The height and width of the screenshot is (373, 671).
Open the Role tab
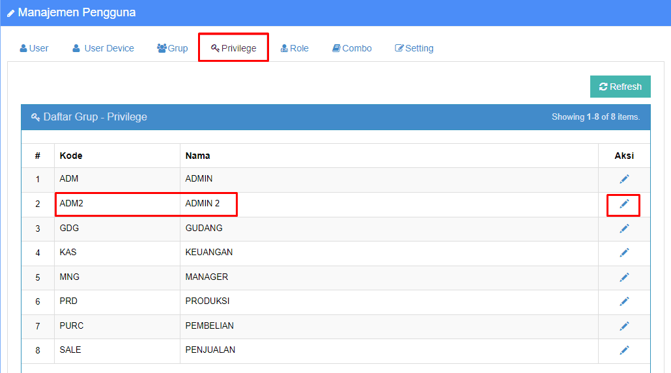pos(294,48)
